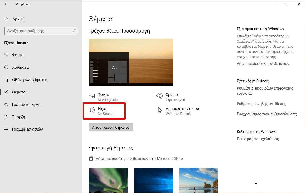
Task: Click the Εξατομικεύστε τα Windows heading
Action: point(260,29)
